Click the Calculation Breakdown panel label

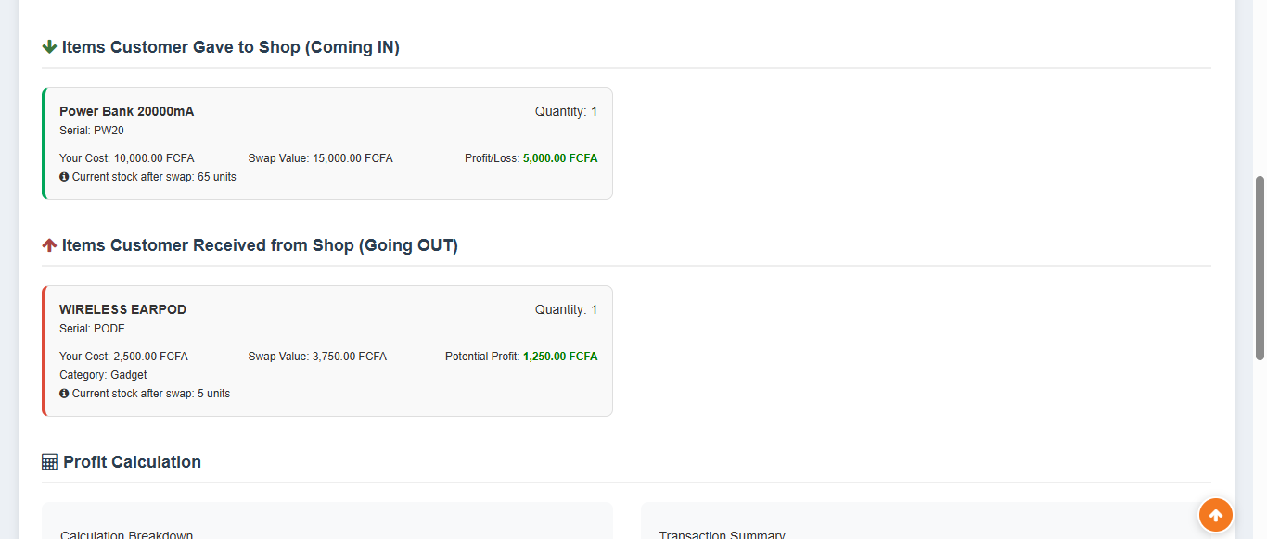point(126,534)
